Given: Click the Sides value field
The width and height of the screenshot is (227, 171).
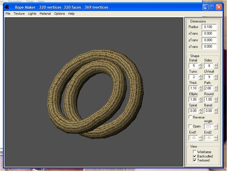Looking at the screenshot, I should pos(209,66).
